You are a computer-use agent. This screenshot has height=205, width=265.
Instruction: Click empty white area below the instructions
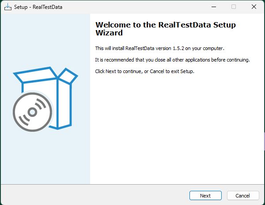click(177, 129)
